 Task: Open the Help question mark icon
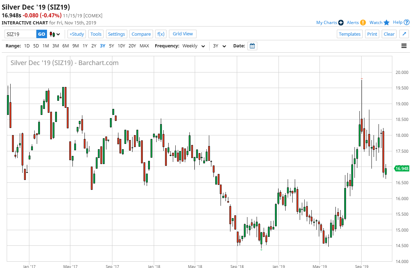[x=406, y=22]
